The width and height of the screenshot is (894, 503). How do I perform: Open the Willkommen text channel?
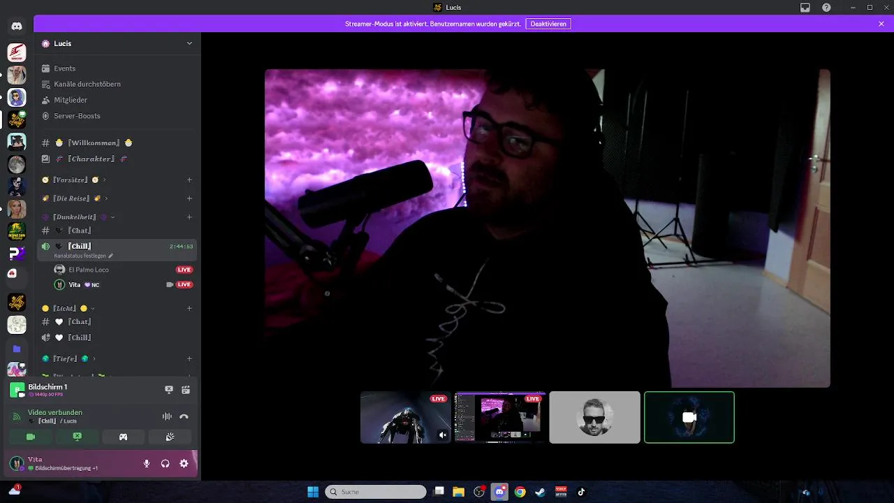tap(117, 143)
